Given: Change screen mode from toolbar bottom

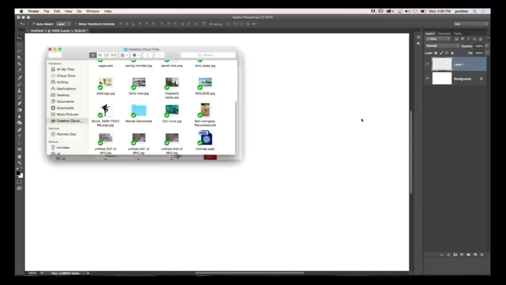Looking at the screenshot, I should click(x=19, y=188).
